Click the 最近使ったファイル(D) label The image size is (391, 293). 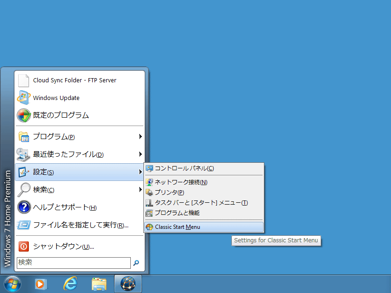tap(68, 154)
